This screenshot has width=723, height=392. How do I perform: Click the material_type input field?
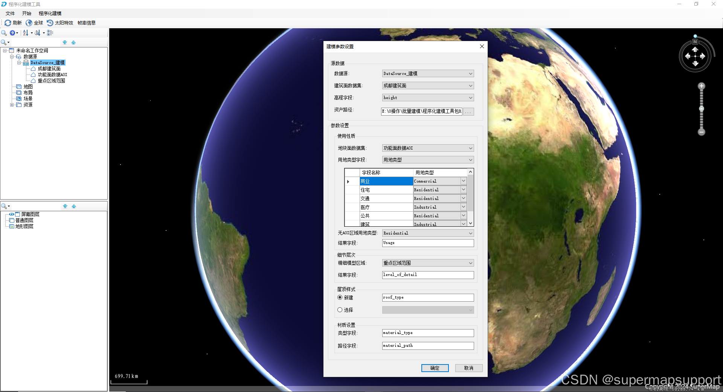[428, 333]
